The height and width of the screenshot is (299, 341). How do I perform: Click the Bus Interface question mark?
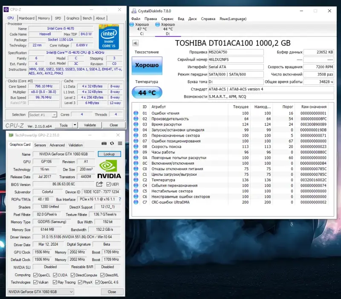[120, 199]
